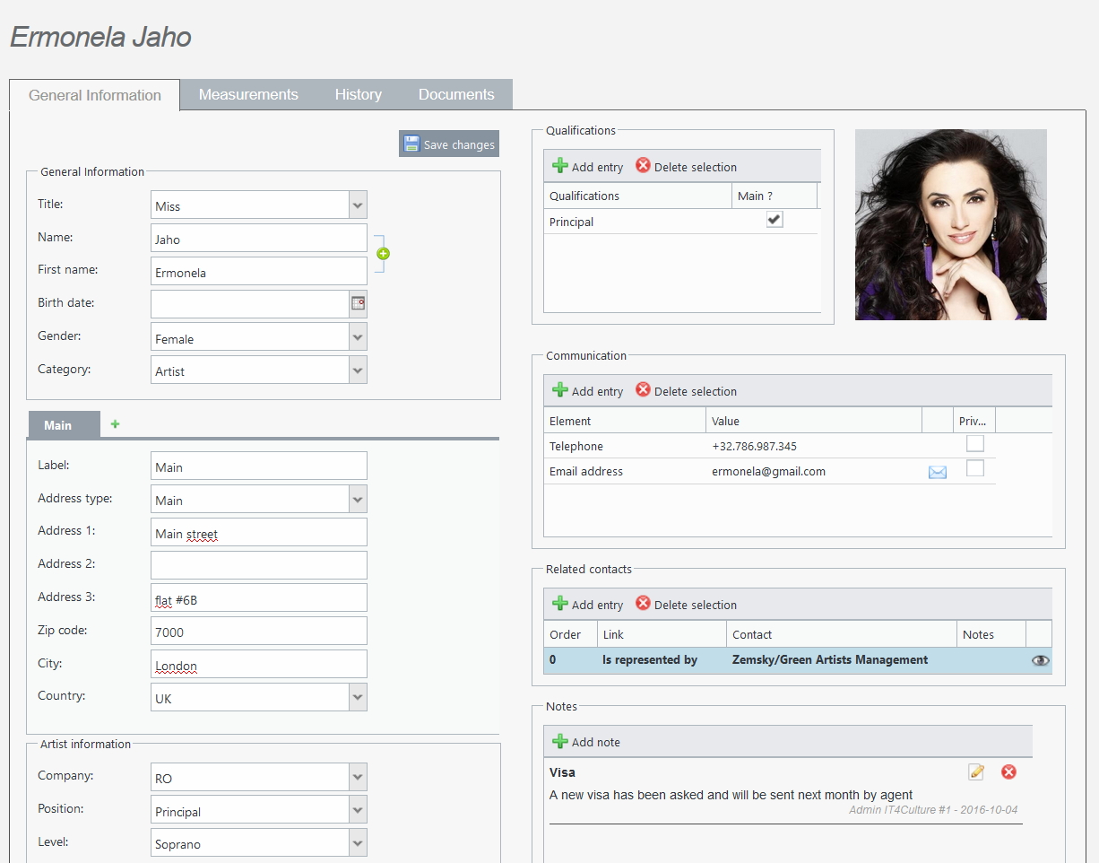1099x863 pixels.
Task: Select the Is represented by link cell
Action: coord(662,660)
